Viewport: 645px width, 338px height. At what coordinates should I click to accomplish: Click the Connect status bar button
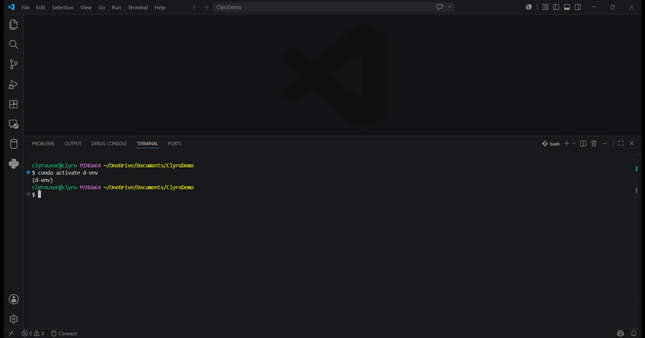pos(64,334)
